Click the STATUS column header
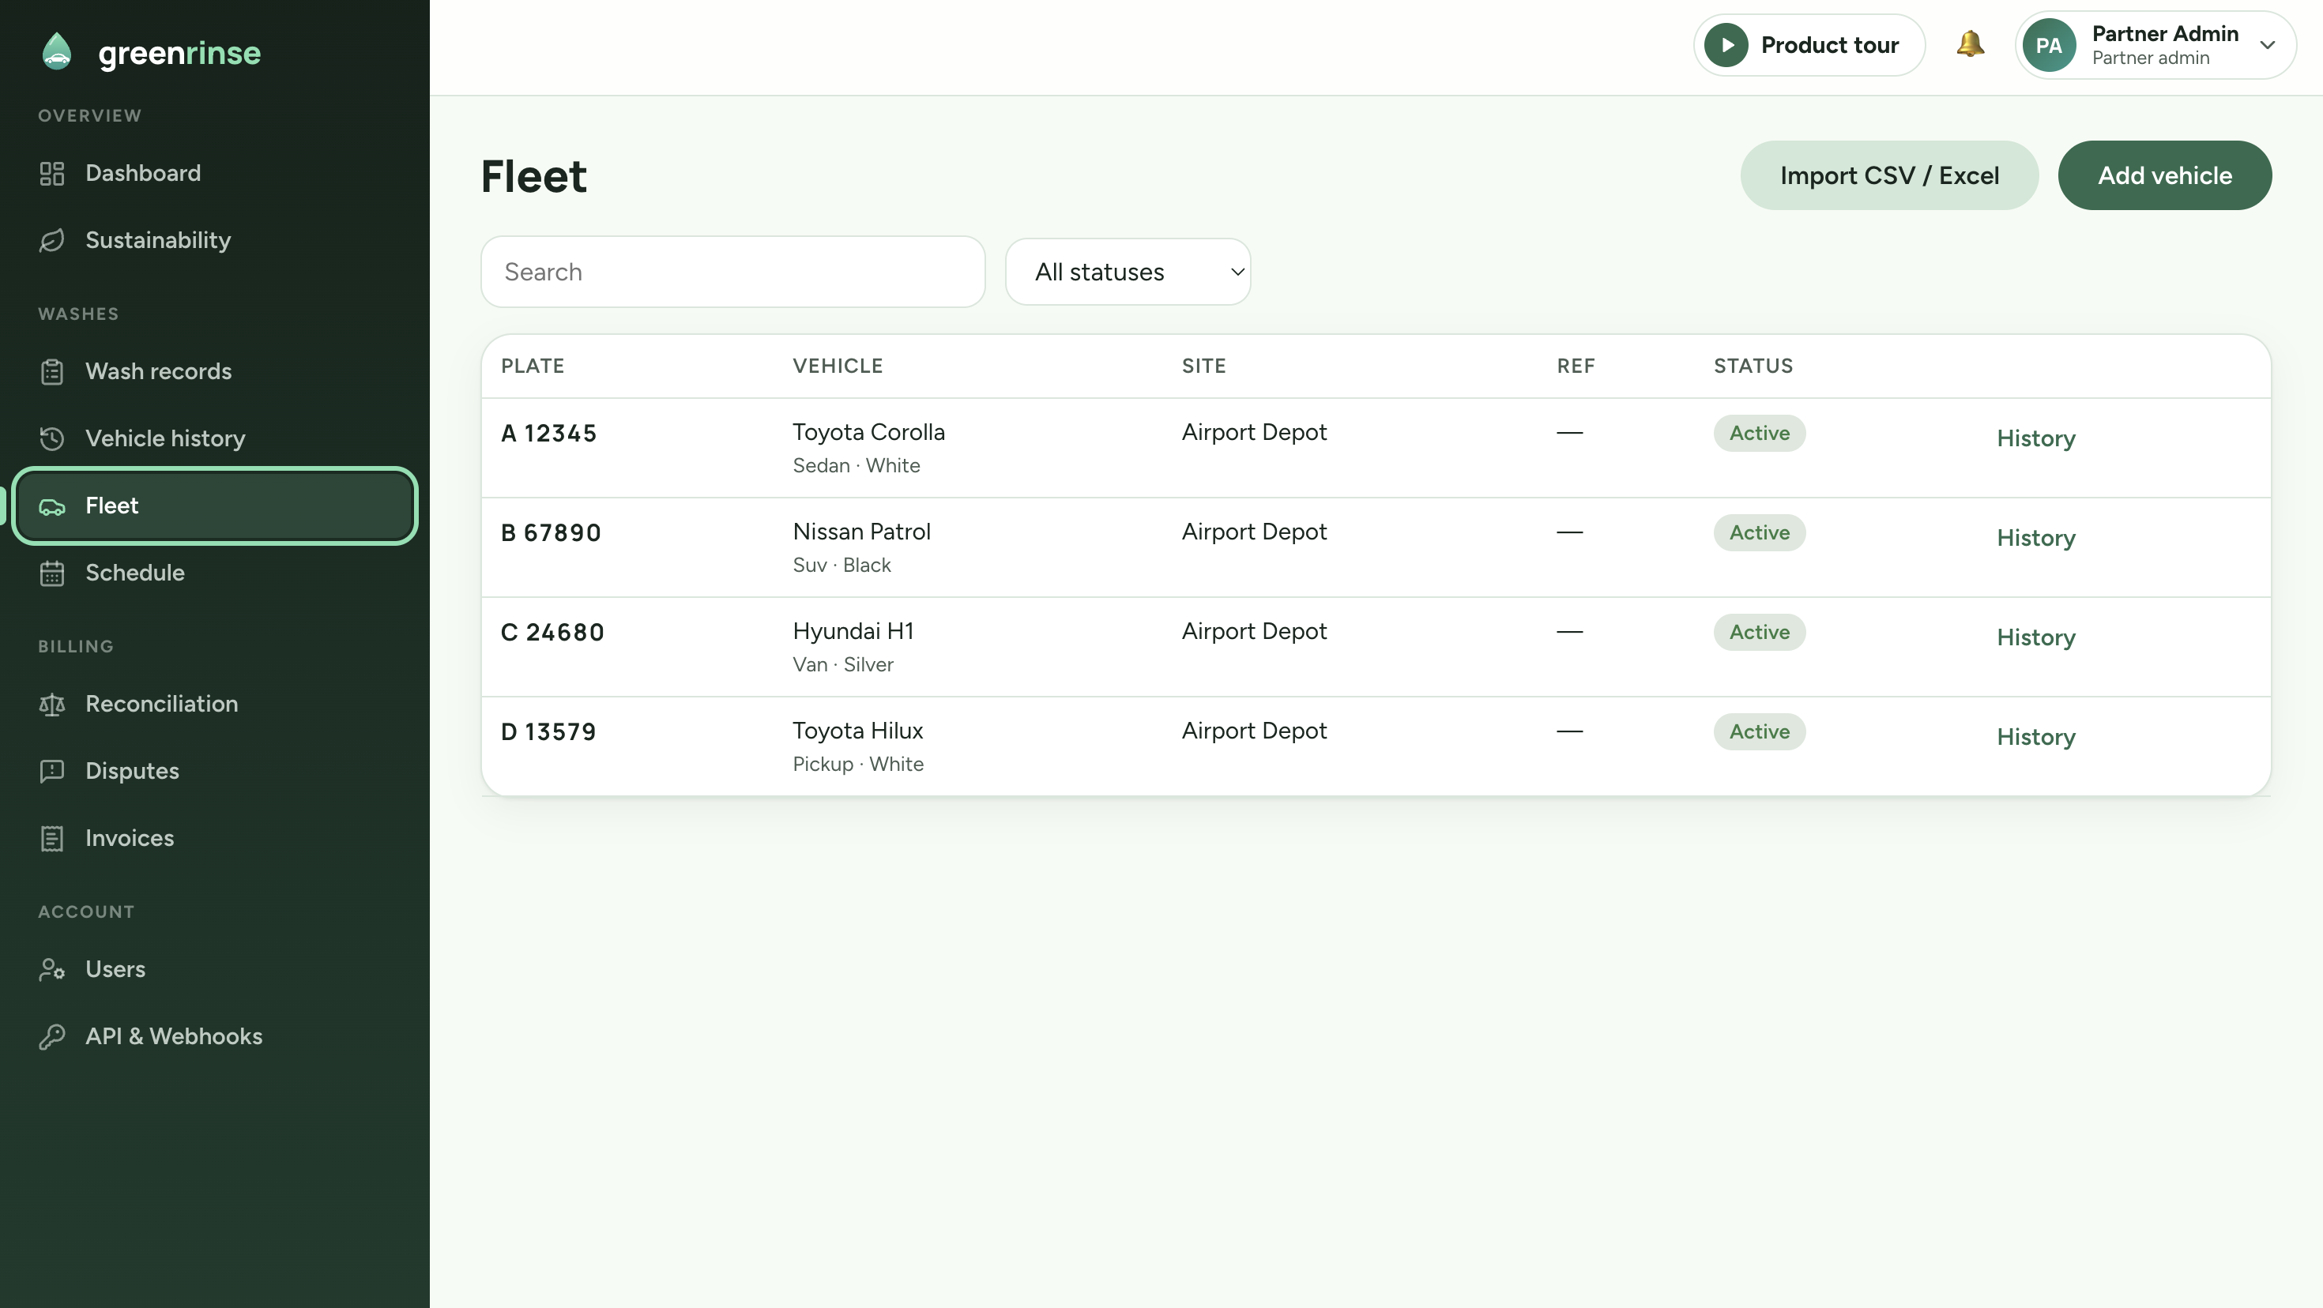This screenshot has height=1308, width=2323. tap(1753, 366)
